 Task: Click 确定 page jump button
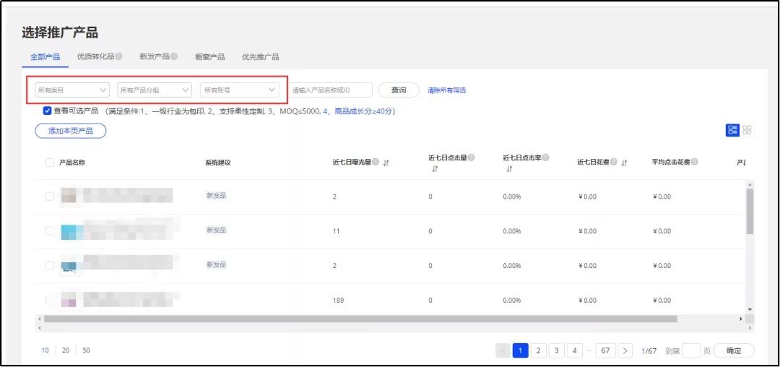[734, 350]
